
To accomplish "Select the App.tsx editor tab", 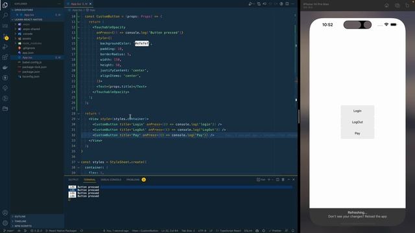I will point(79,4).
